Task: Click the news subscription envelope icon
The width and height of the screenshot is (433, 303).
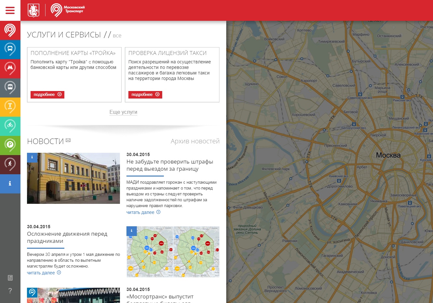Action: click(x=68, y=140)
